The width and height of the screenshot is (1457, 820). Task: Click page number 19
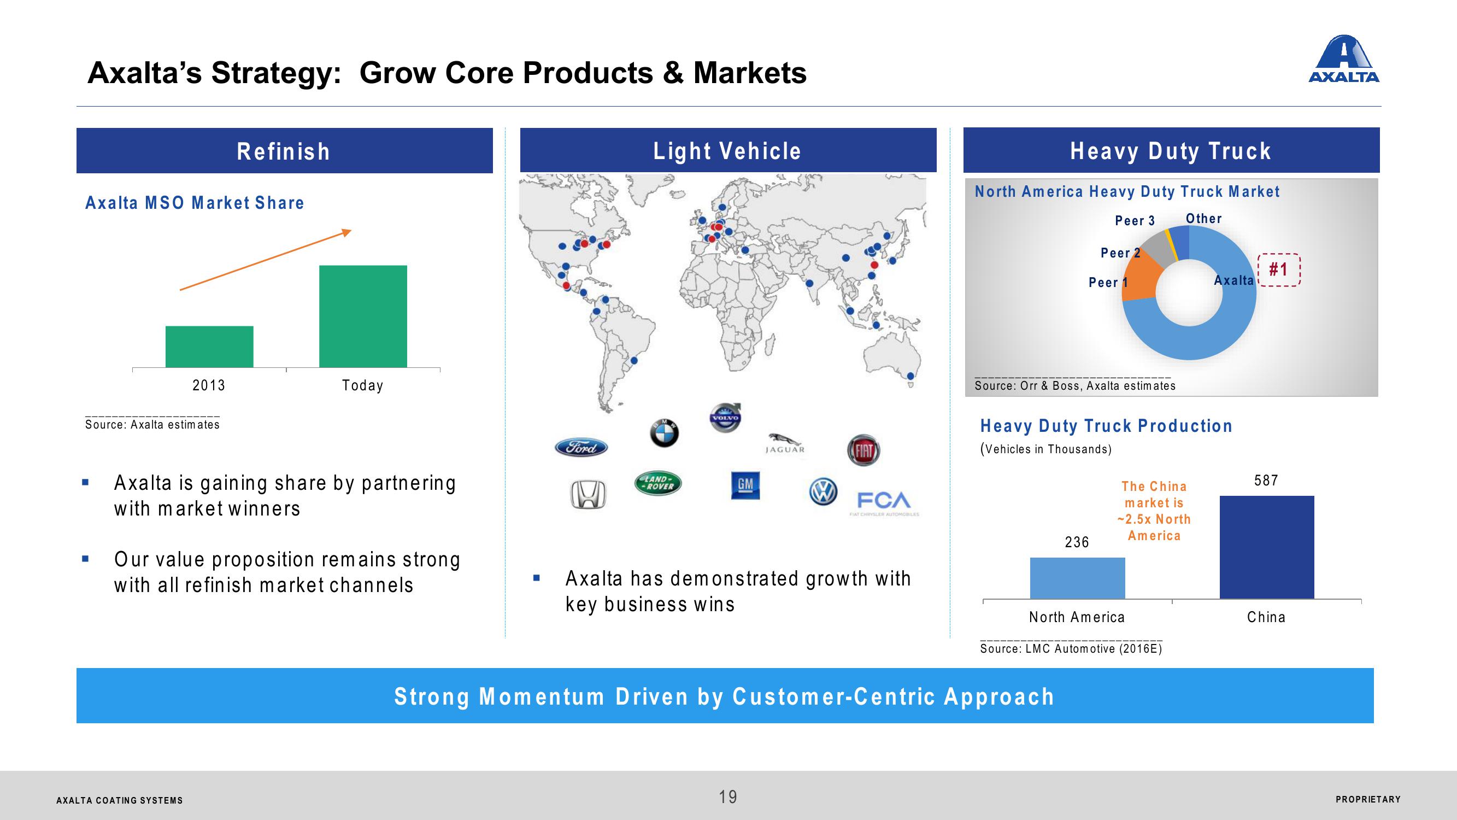point(728,797)
